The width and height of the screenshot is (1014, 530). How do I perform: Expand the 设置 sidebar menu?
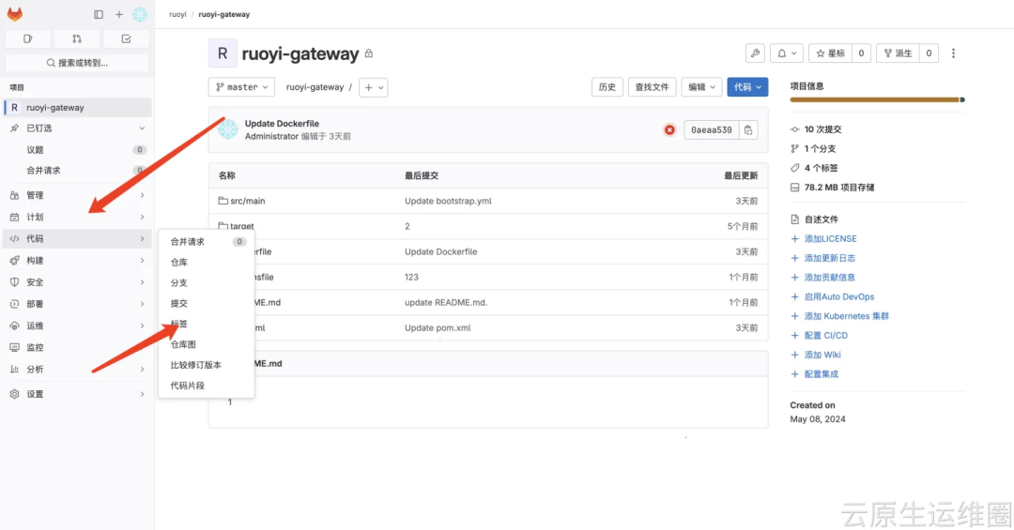(x=78, y=394)
